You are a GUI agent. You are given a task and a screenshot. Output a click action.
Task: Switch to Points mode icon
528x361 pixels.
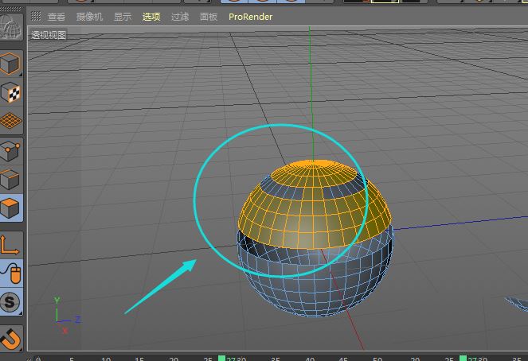[11, 151]
